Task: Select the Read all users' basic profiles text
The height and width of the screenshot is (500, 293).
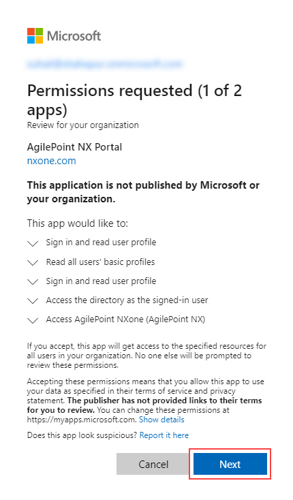Action: (100, 262)
